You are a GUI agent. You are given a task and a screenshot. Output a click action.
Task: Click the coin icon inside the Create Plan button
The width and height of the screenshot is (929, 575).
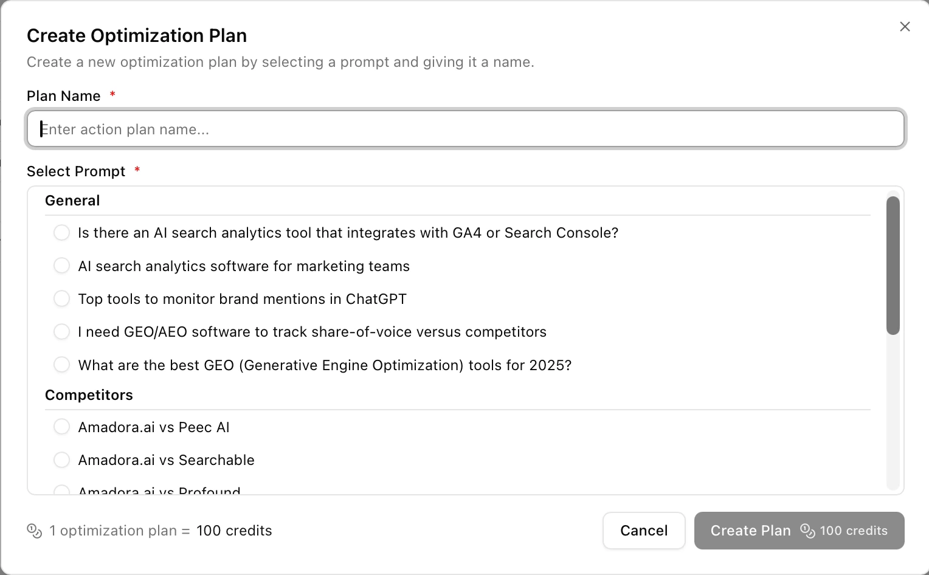click(808, 531)
